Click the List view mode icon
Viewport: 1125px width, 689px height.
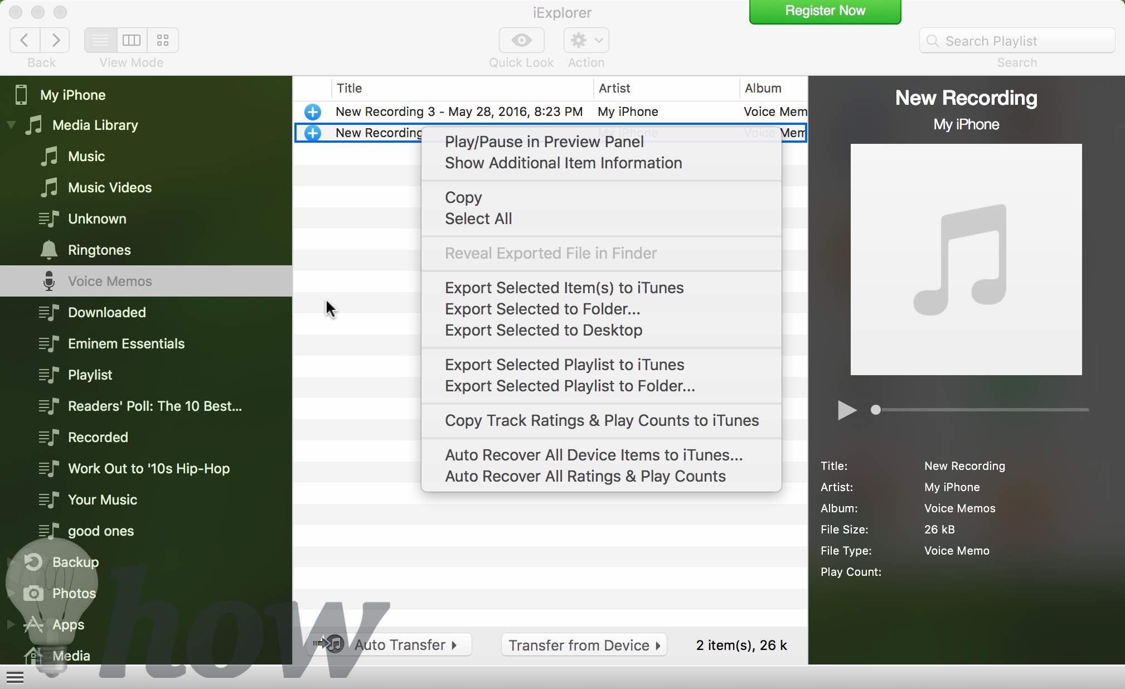point(100,40)
